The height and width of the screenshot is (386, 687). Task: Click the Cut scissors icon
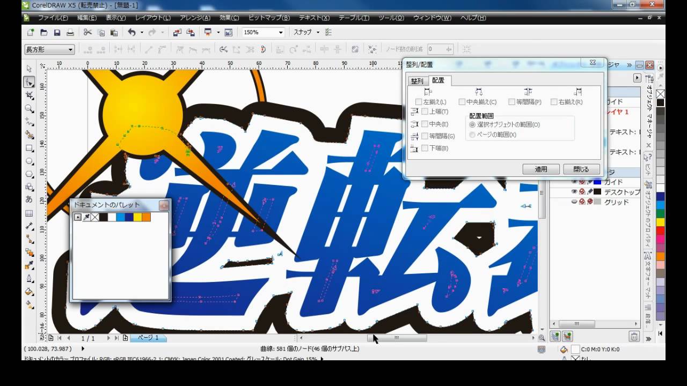click(x=87, y=32)
